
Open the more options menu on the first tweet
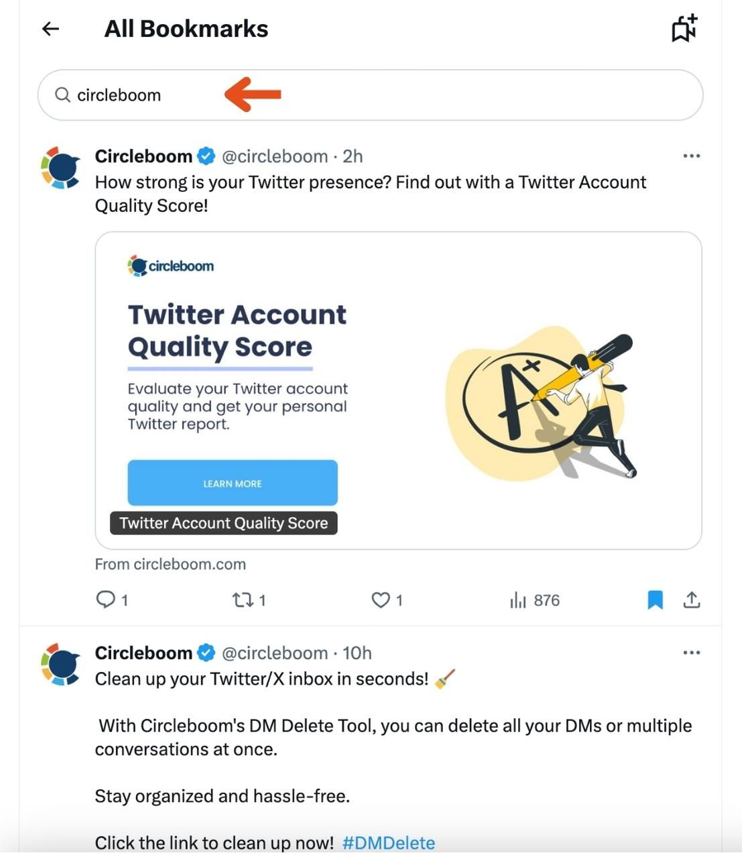point(690,155)
